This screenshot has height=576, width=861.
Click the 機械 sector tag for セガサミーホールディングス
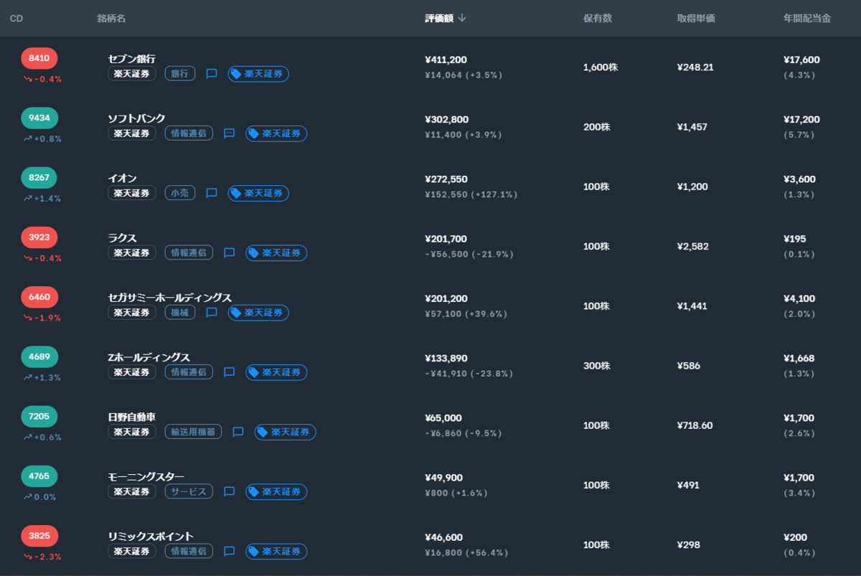tap(180, 312)
